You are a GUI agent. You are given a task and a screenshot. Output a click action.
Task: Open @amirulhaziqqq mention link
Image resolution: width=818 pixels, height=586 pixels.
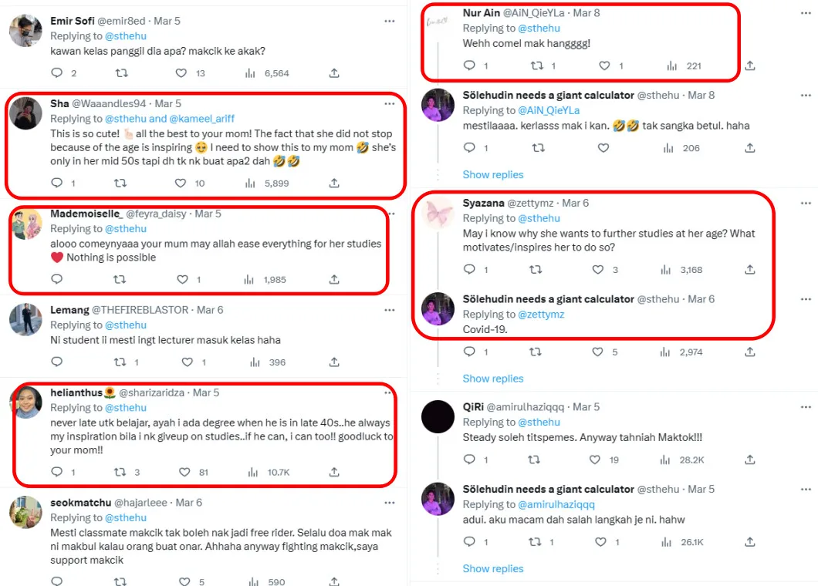tap(556, 504)
